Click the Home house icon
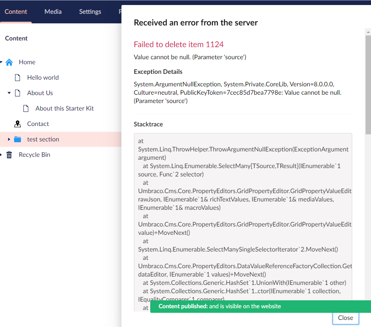This screenshot has width=371, height=327. [x=9, y=62]
